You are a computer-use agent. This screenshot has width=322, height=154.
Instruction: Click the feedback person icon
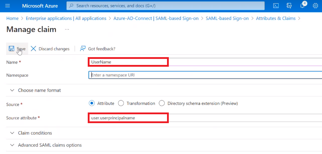(82, 49)
